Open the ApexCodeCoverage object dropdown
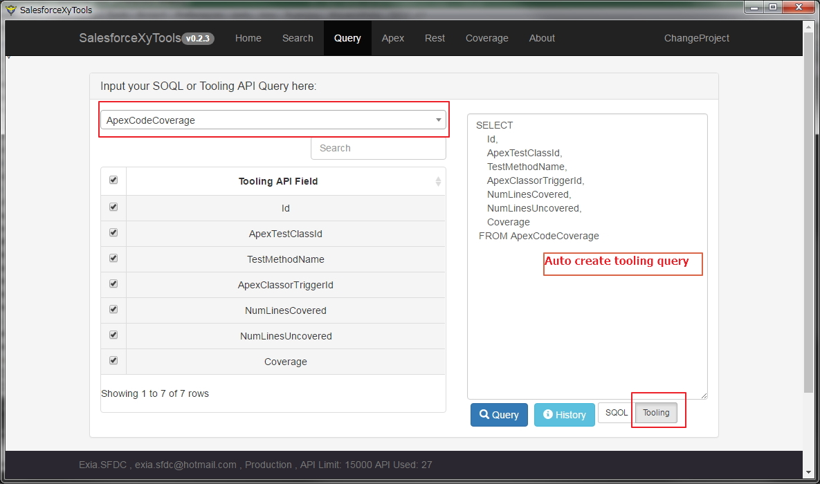Viewport: 820px width, 484px height. coord(273,120)
